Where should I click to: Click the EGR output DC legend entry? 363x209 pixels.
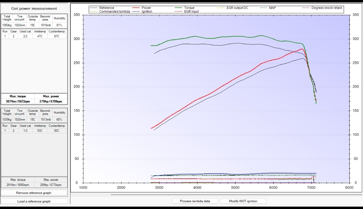237,8
